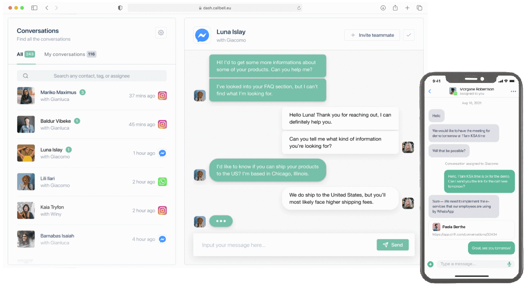Click Instagram icon in Kaia Tryfon row
Image resolution: width=526 pixels, height=287 pixels.
tap(162, 210)
